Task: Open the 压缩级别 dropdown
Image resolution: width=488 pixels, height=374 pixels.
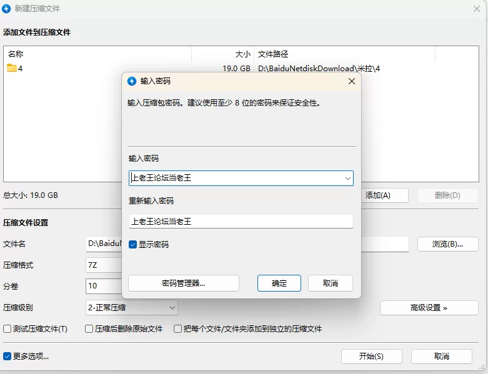Action: point(132,307)
